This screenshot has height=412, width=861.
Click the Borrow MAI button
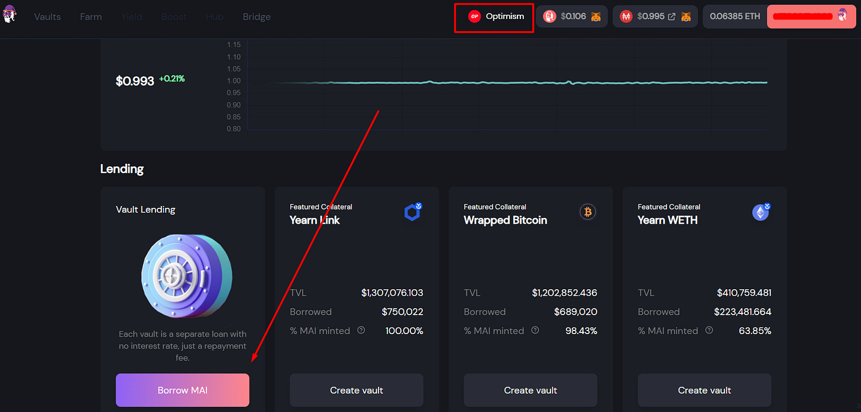182,390
